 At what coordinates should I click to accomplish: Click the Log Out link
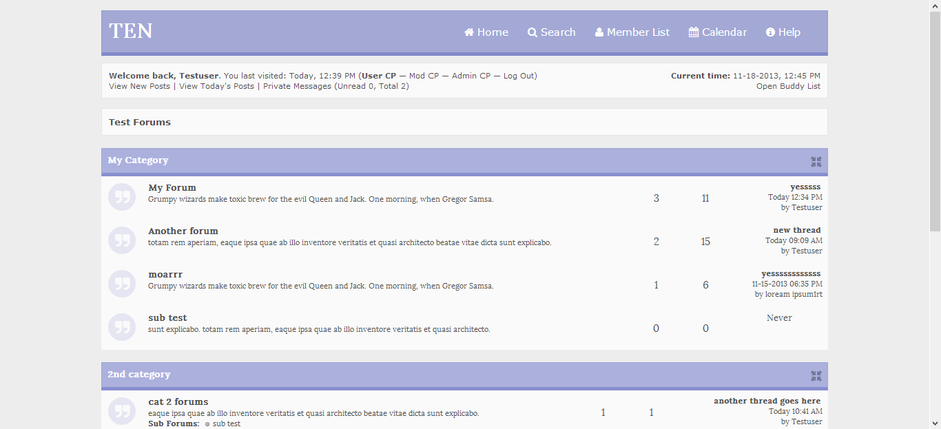[519, 76]
